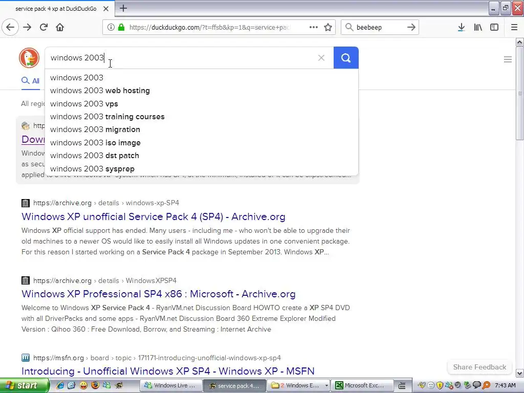Launch Internet Explorer from quick launch

[60, 386]
